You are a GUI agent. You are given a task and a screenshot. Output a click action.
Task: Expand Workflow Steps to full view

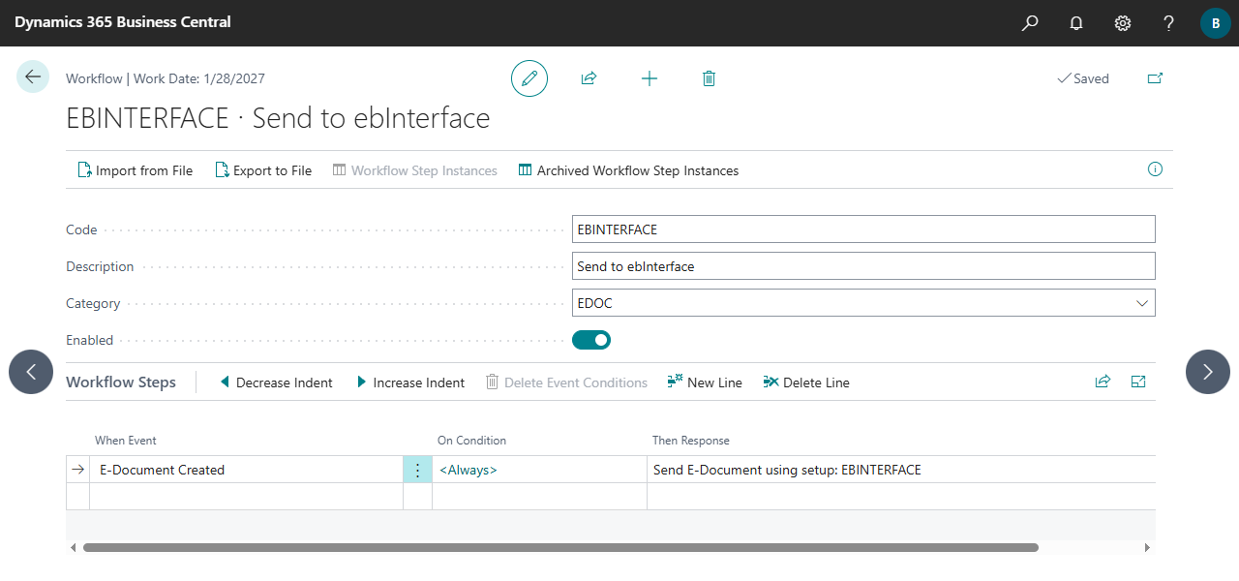[1138, 382]
